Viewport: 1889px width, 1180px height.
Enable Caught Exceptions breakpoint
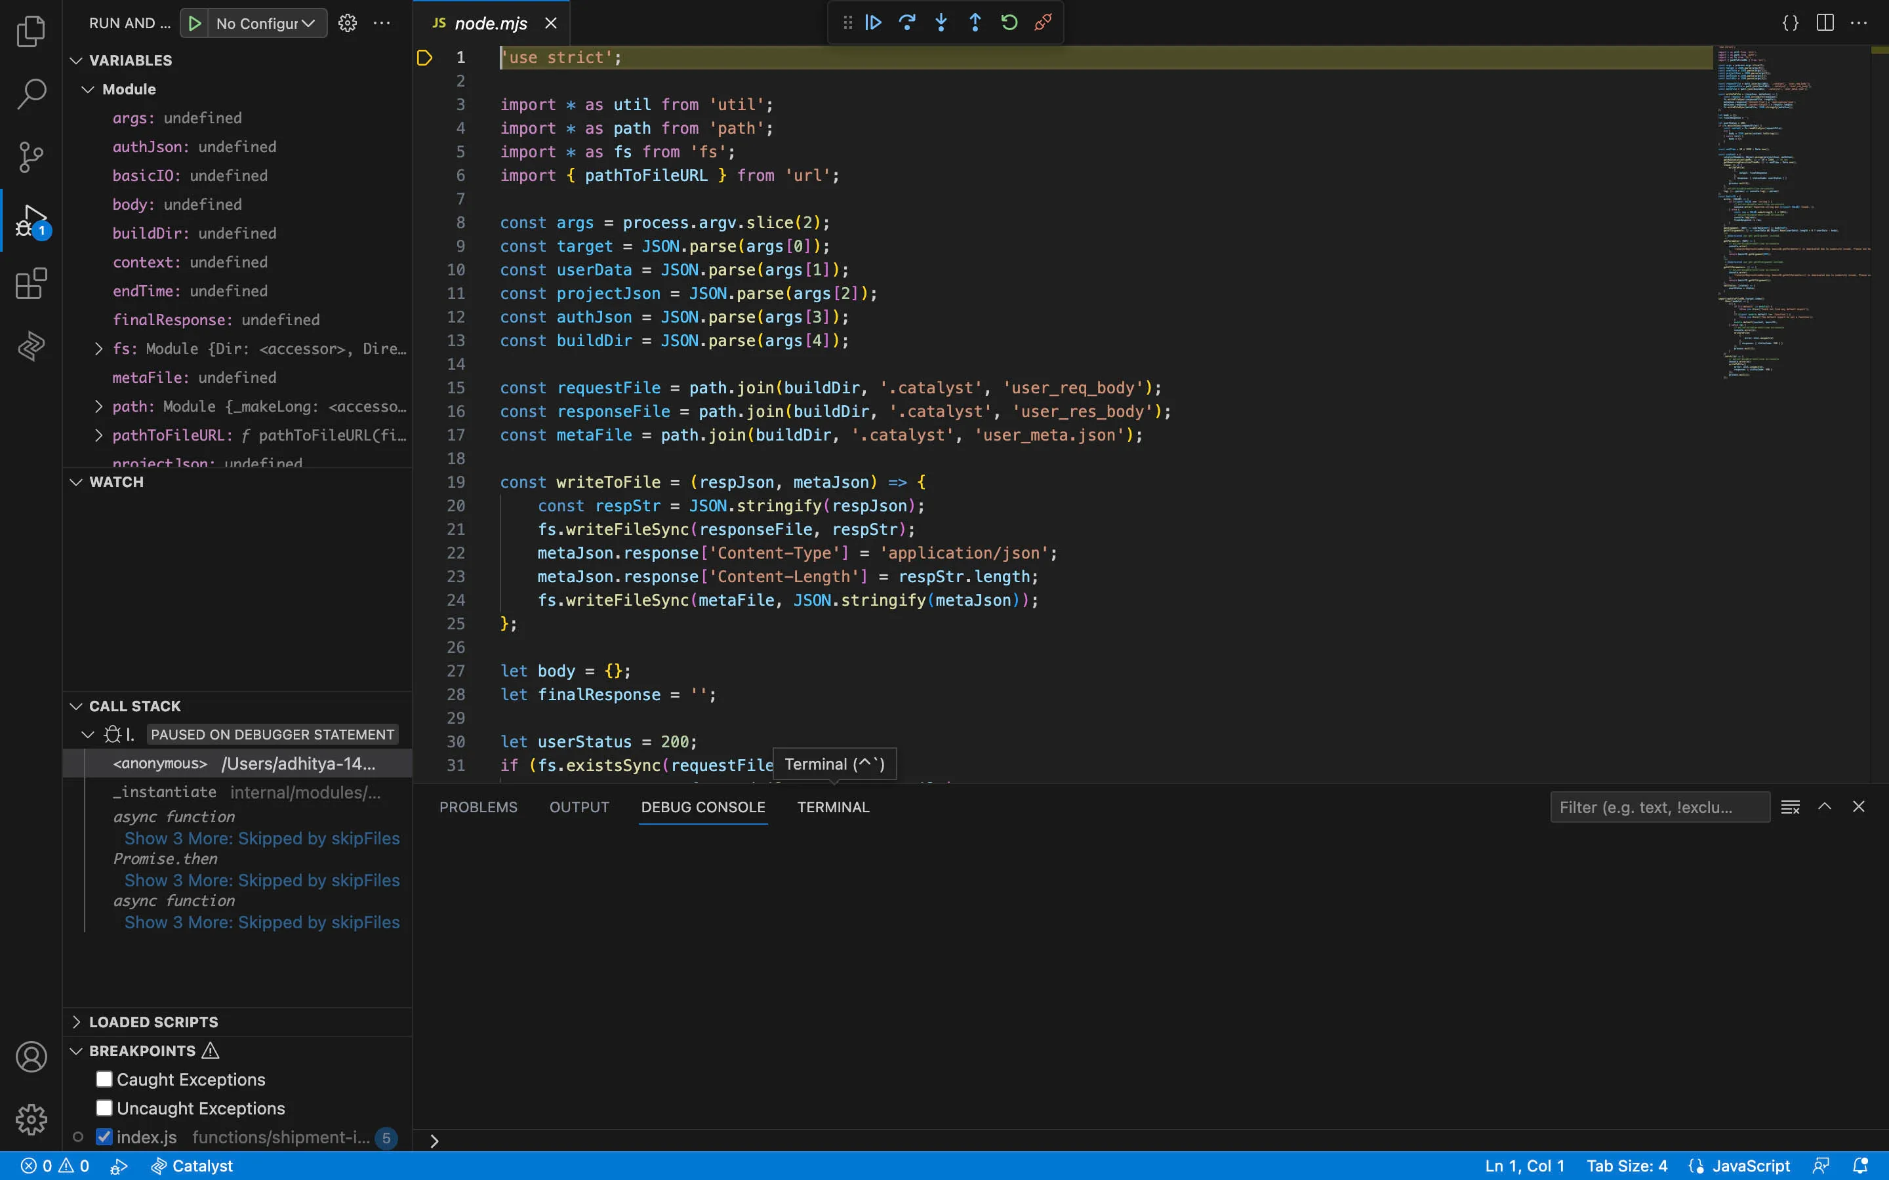(x=104, y=1079)
